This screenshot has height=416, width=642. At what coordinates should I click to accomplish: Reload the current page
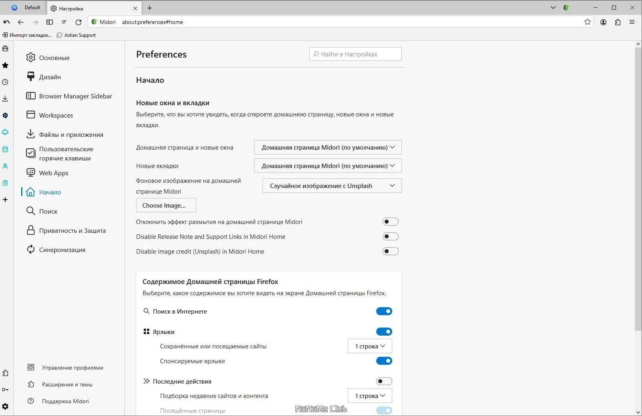pos(78,22)
